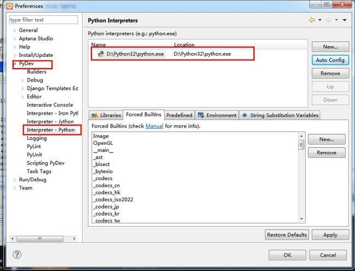Expand the Debug node under PyDev
This screenshot has height=271, width=355.
(x=22, y=80)
